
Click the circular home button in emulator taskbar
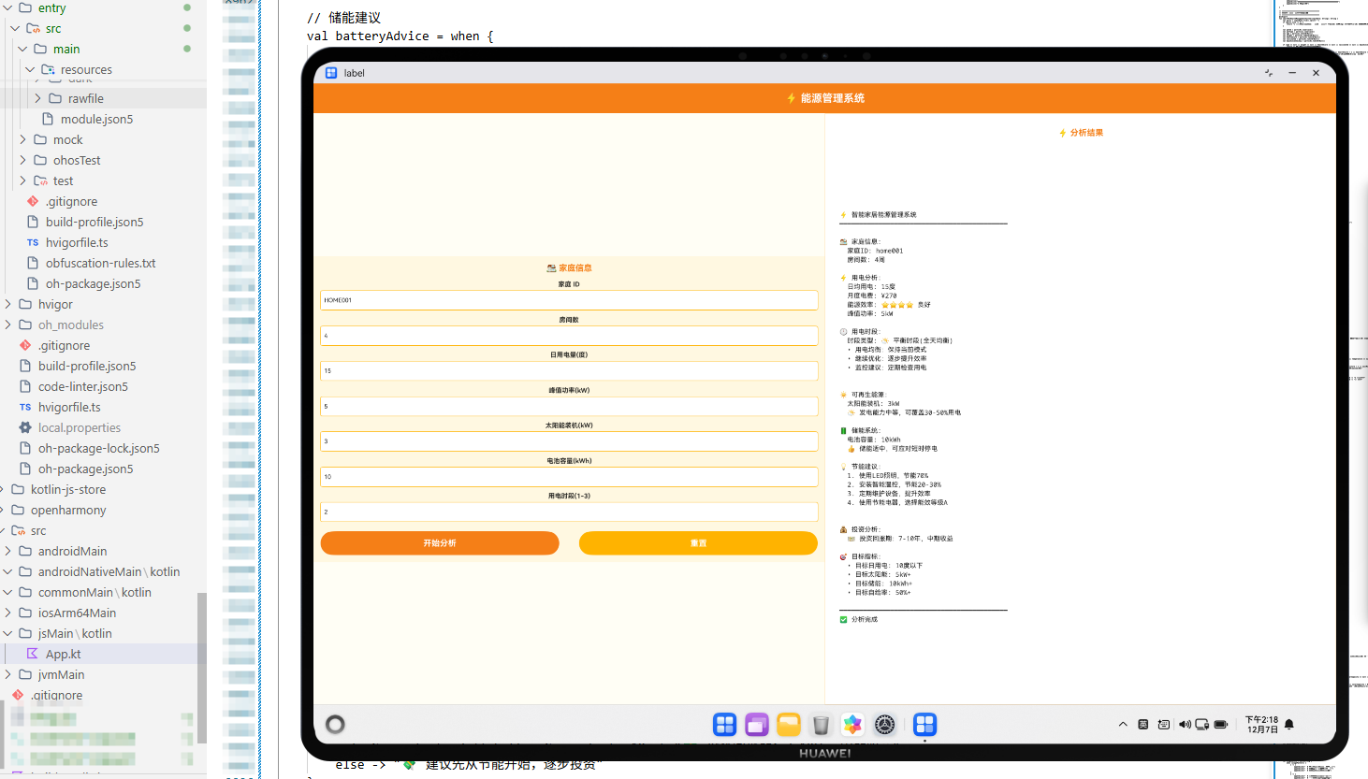[x=335, y=724]
